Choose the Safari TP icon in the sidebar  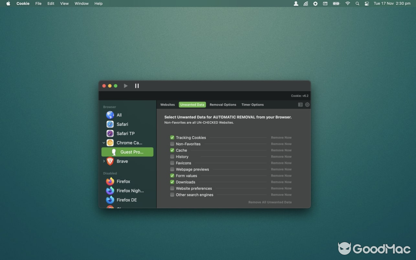pyautogui.click(x=110, y=134)
